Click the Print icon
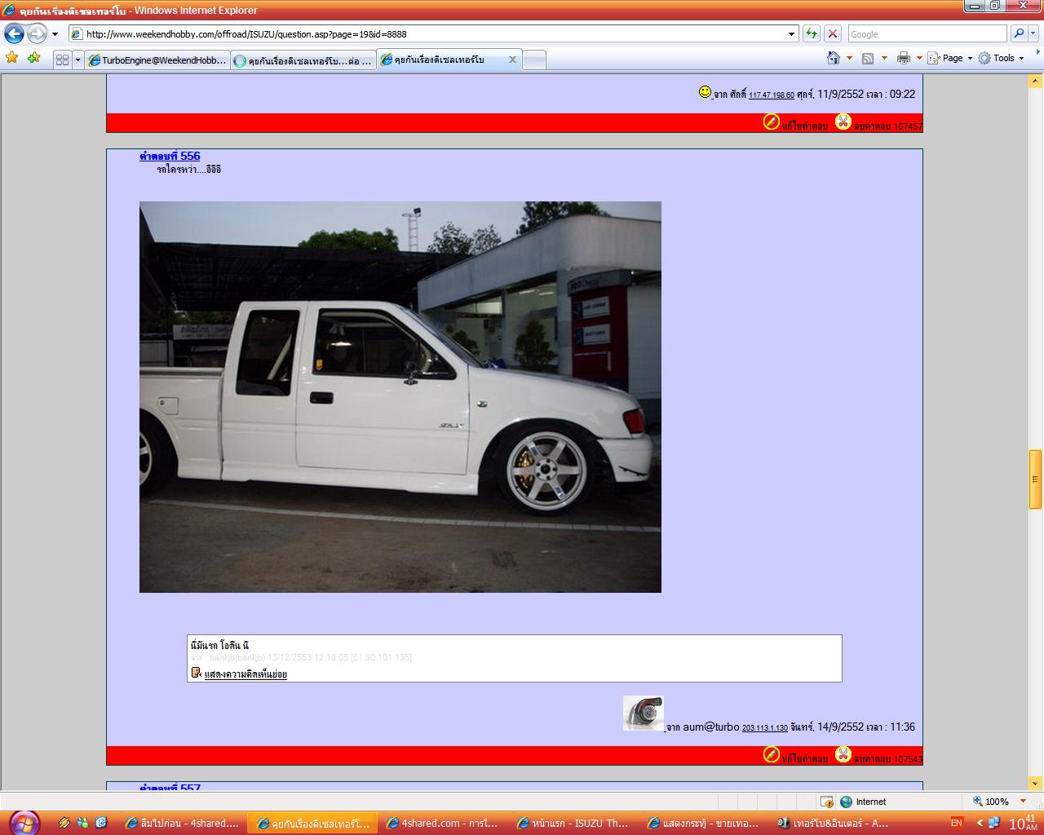The image size is (1044, 835). point(903,58)
